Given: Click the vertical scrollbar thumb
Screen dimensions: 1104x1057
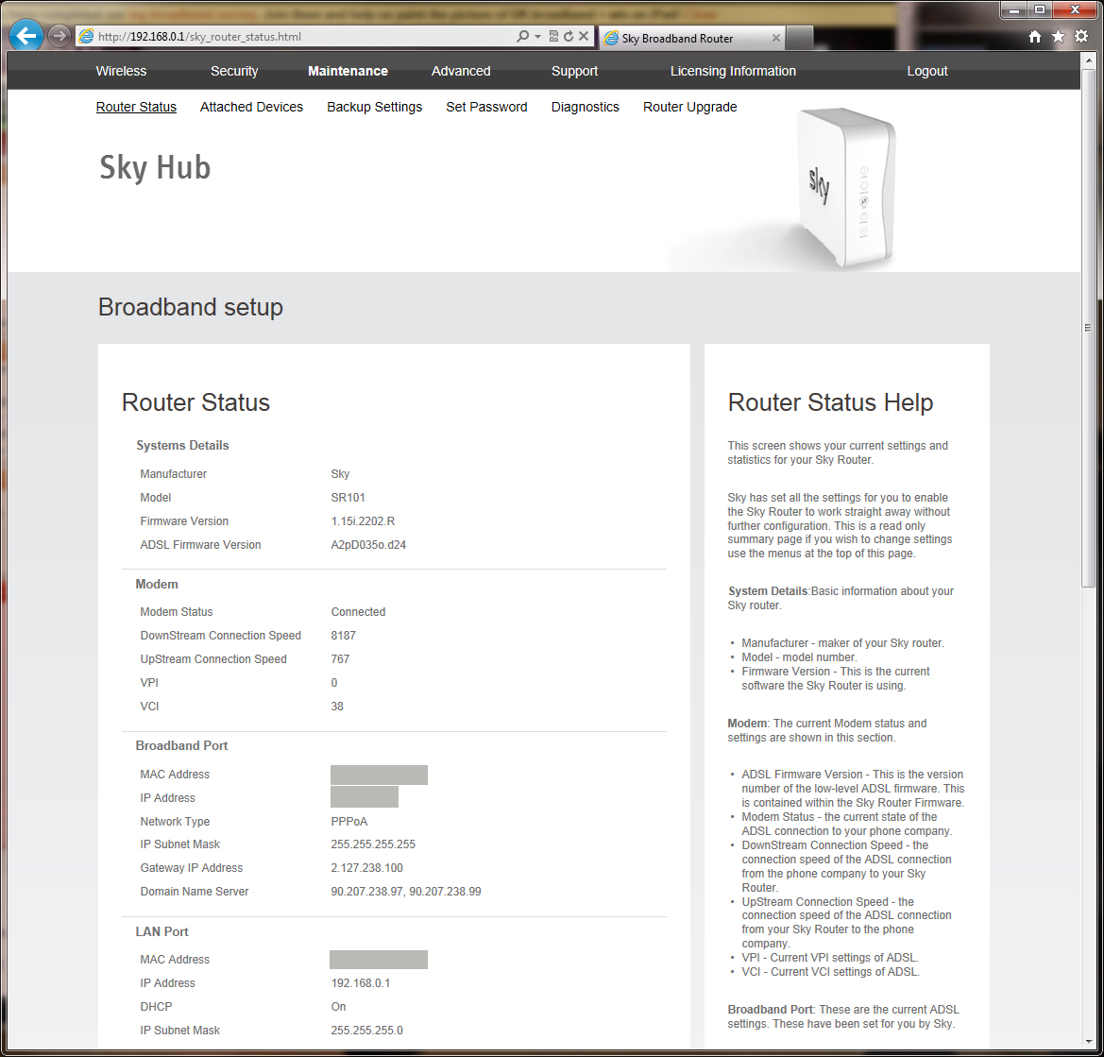Looking at the screenshot, I should (1089, 328).
